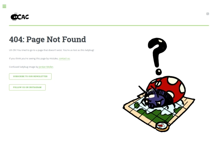Click the "Confused ladybug image by" text
This screenshot has height=164, width=218.
tap(24, 67)
